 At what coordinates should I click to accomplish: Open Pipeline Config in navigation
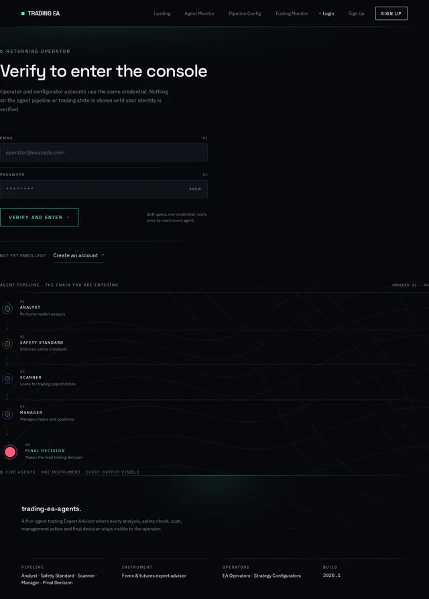pyautogui.click(x=245, y=13)
